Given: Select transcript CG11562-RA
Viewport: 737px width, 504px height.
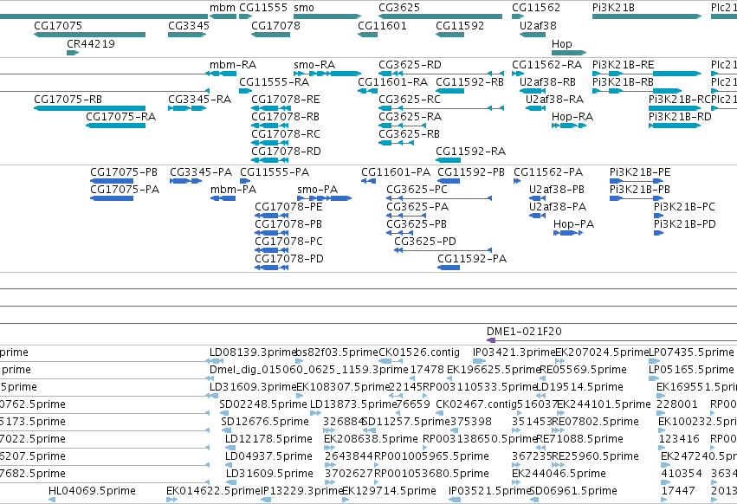Looking at the screenshot, I should 546,65.
